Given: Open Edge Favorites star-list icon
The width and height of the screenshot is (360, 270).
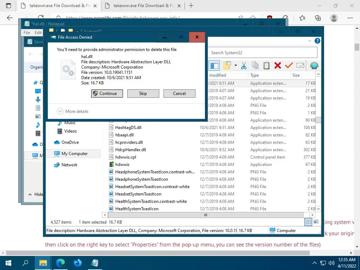Looking at the screenshot, I should click(302, 18).
